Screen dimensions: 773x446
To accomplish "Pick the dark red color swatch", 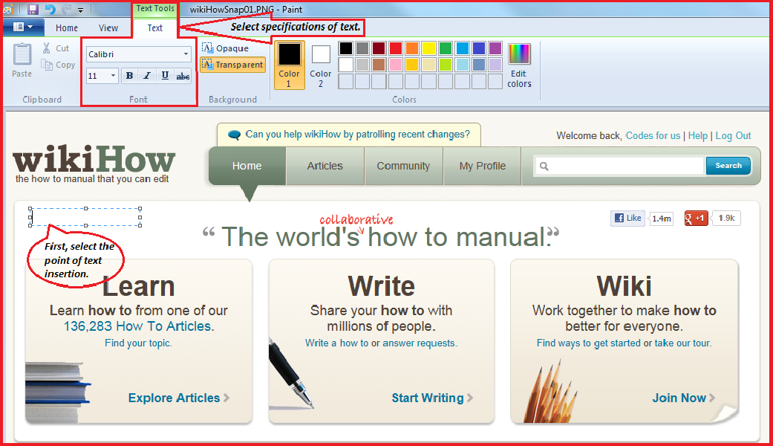I will tap(379, 48).
